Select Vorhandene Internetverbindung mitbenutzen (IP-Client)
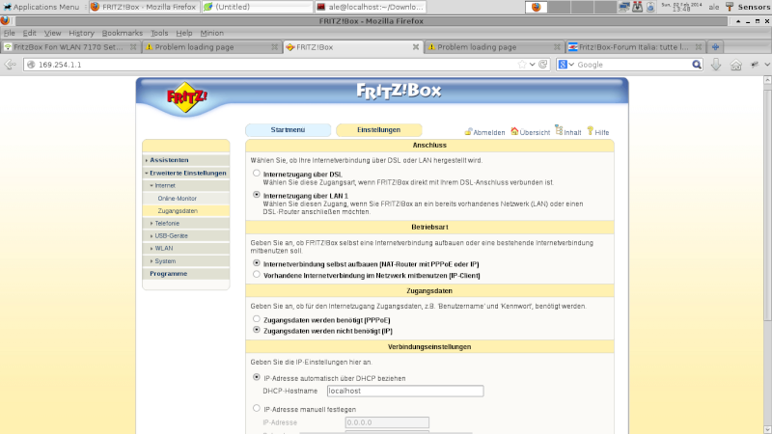The width and height of the screenshot is (772, 434). 257,275
